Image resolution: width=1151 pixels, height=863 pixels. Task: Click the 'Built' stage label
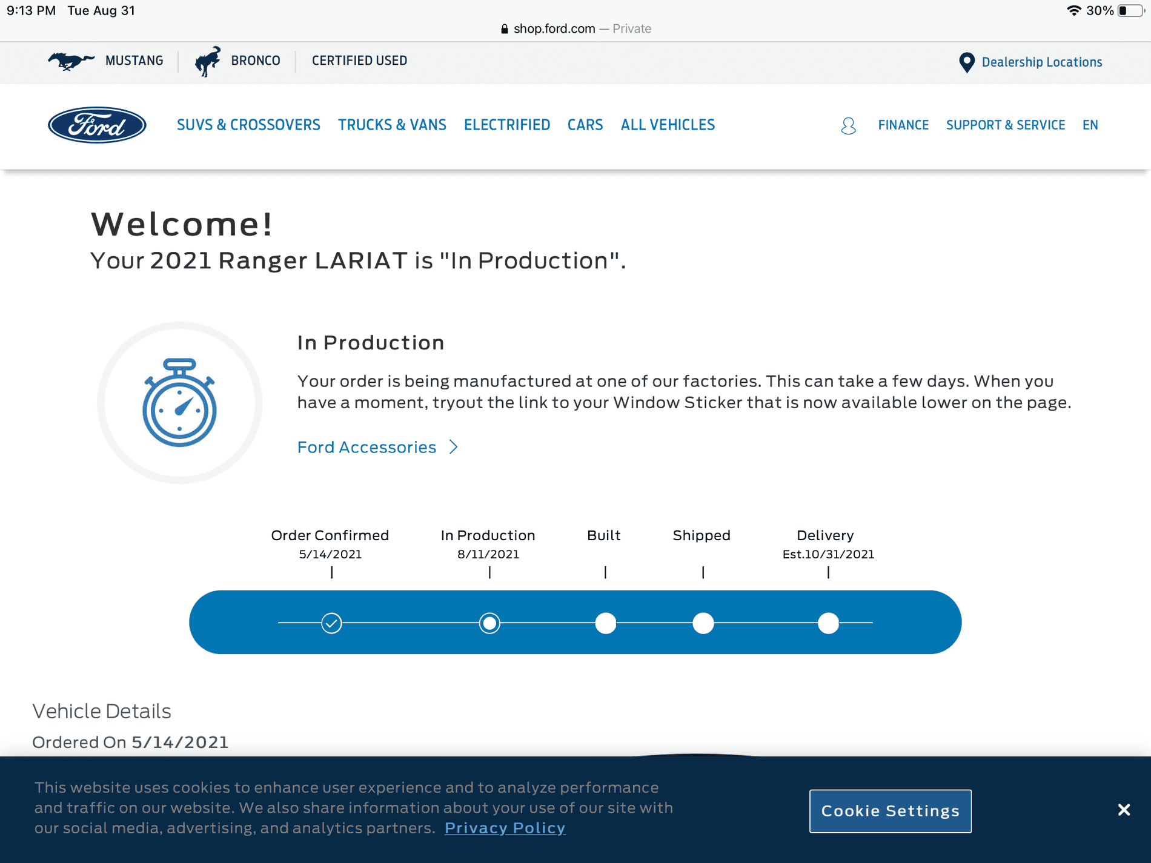[x=604, y=535]
